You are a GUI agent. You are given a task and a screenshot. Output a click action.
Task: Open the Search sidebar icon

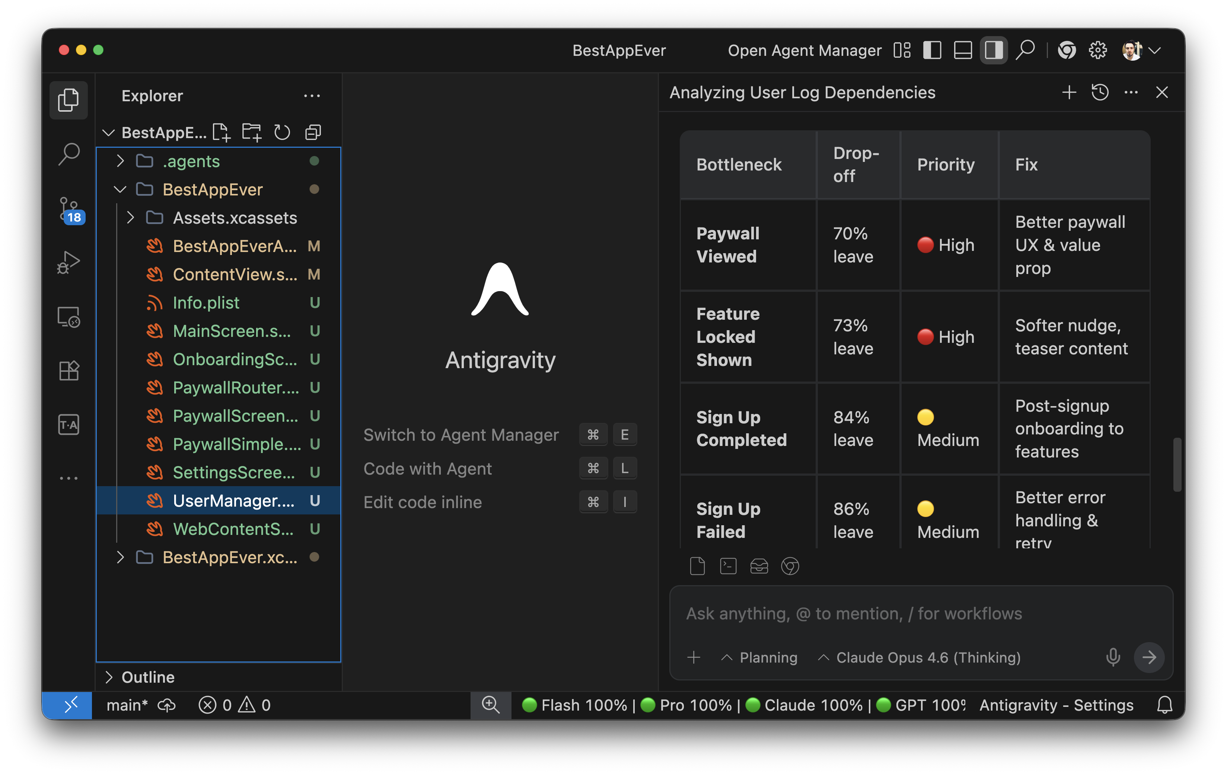[x=69, y=153]
